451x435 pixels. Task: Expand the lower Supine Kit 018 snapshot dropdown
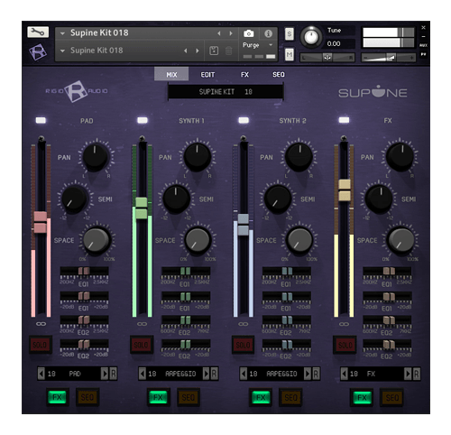click(x=62, y=51)
